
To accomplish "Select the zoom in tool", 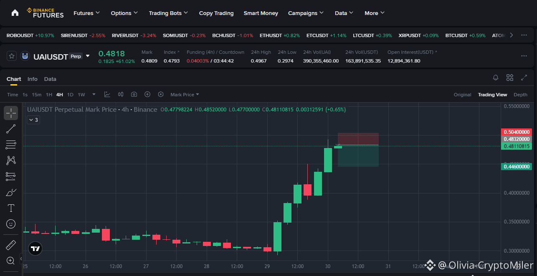I will tap(11, 261).
